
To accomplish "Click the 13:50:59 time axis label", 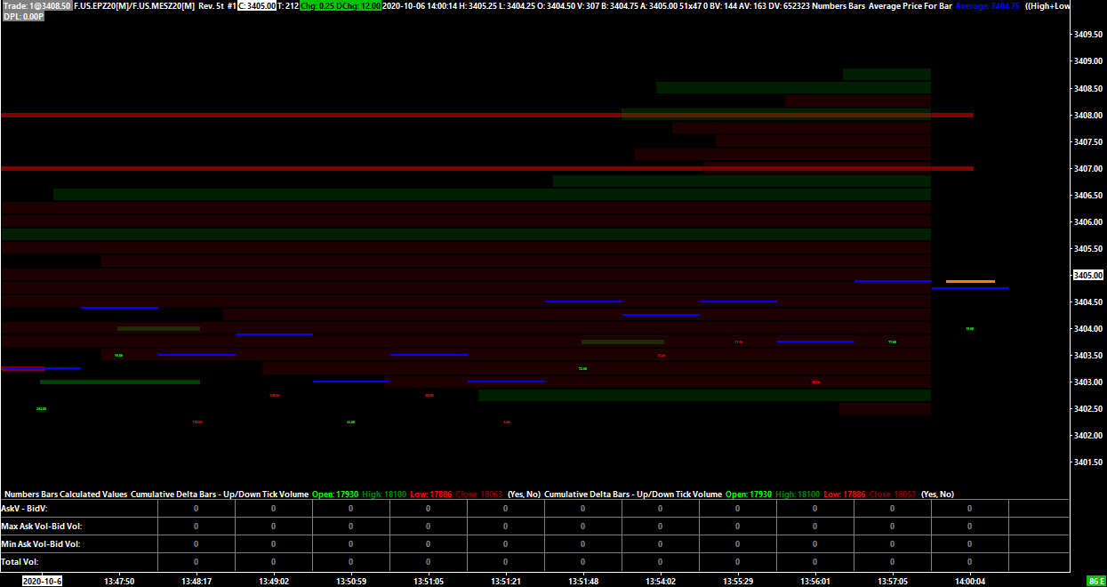I will [351, 581].
